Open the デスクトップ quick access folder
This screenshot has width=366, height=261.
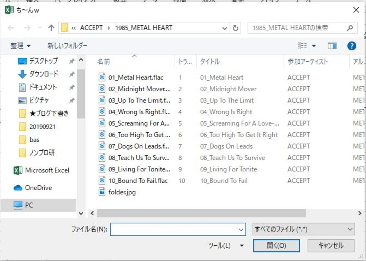coord(43,61)
